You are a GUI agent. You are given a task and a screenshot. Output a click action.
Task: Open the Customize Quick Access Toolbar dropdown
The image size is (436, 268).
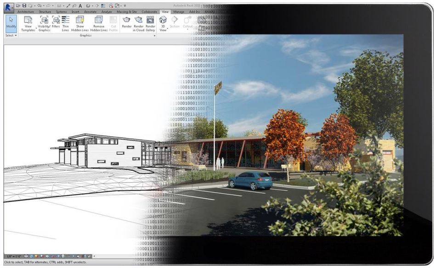coord(125,6)
